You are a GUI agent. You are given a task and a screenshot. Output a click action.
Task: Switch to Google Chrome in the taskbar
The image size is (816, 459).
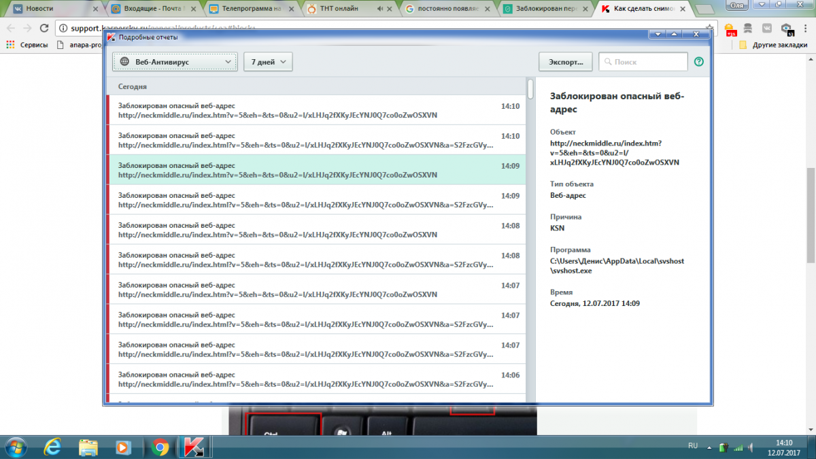pyautogui.click(x=160, y=447)
